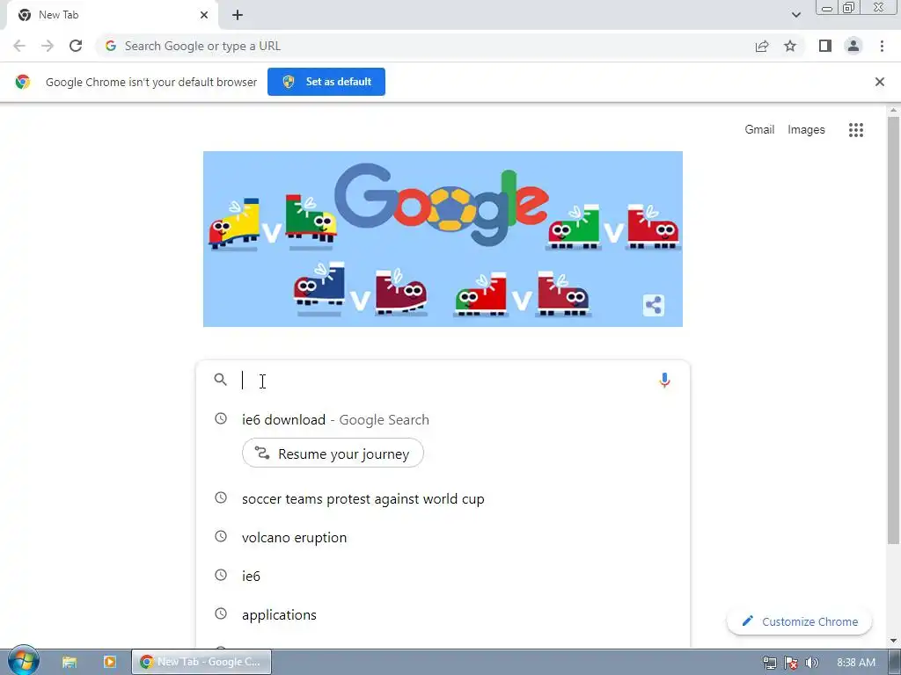Viewport: 901px width, 675px height.
Task: Open the Google apps grid
Action: (856, 130)
